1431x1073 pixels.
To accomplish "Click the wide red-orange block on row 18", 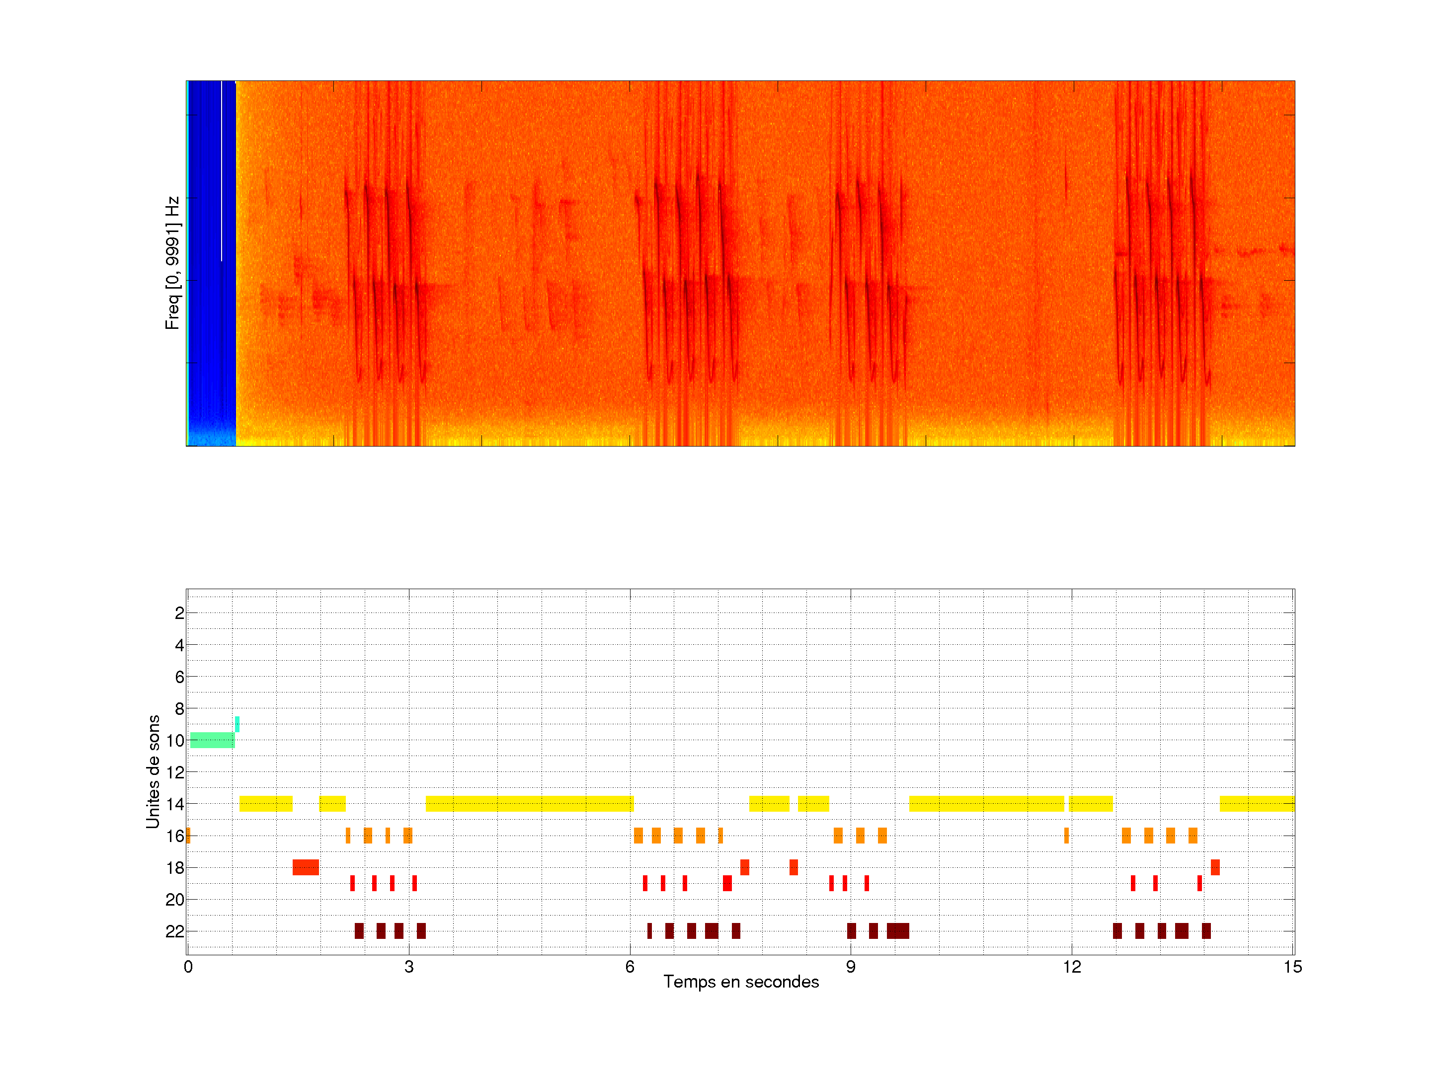I will (x=306, y=867).
